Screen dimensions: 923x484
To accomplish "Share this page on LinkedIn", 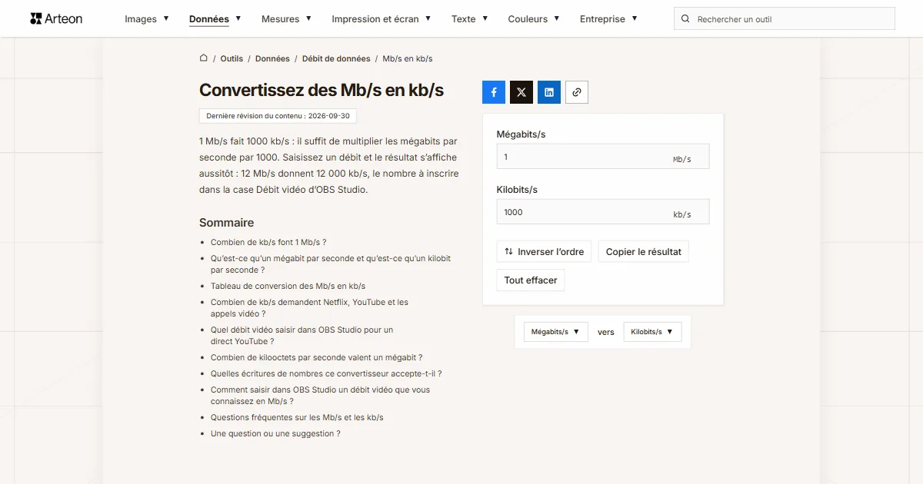I will [549, 92].
